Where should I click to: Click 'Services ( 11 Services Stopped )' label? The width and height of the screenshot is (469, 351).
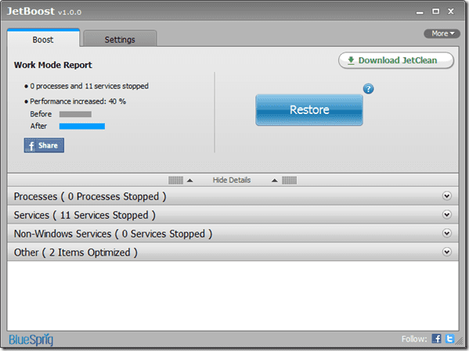[x=85, y=215]
